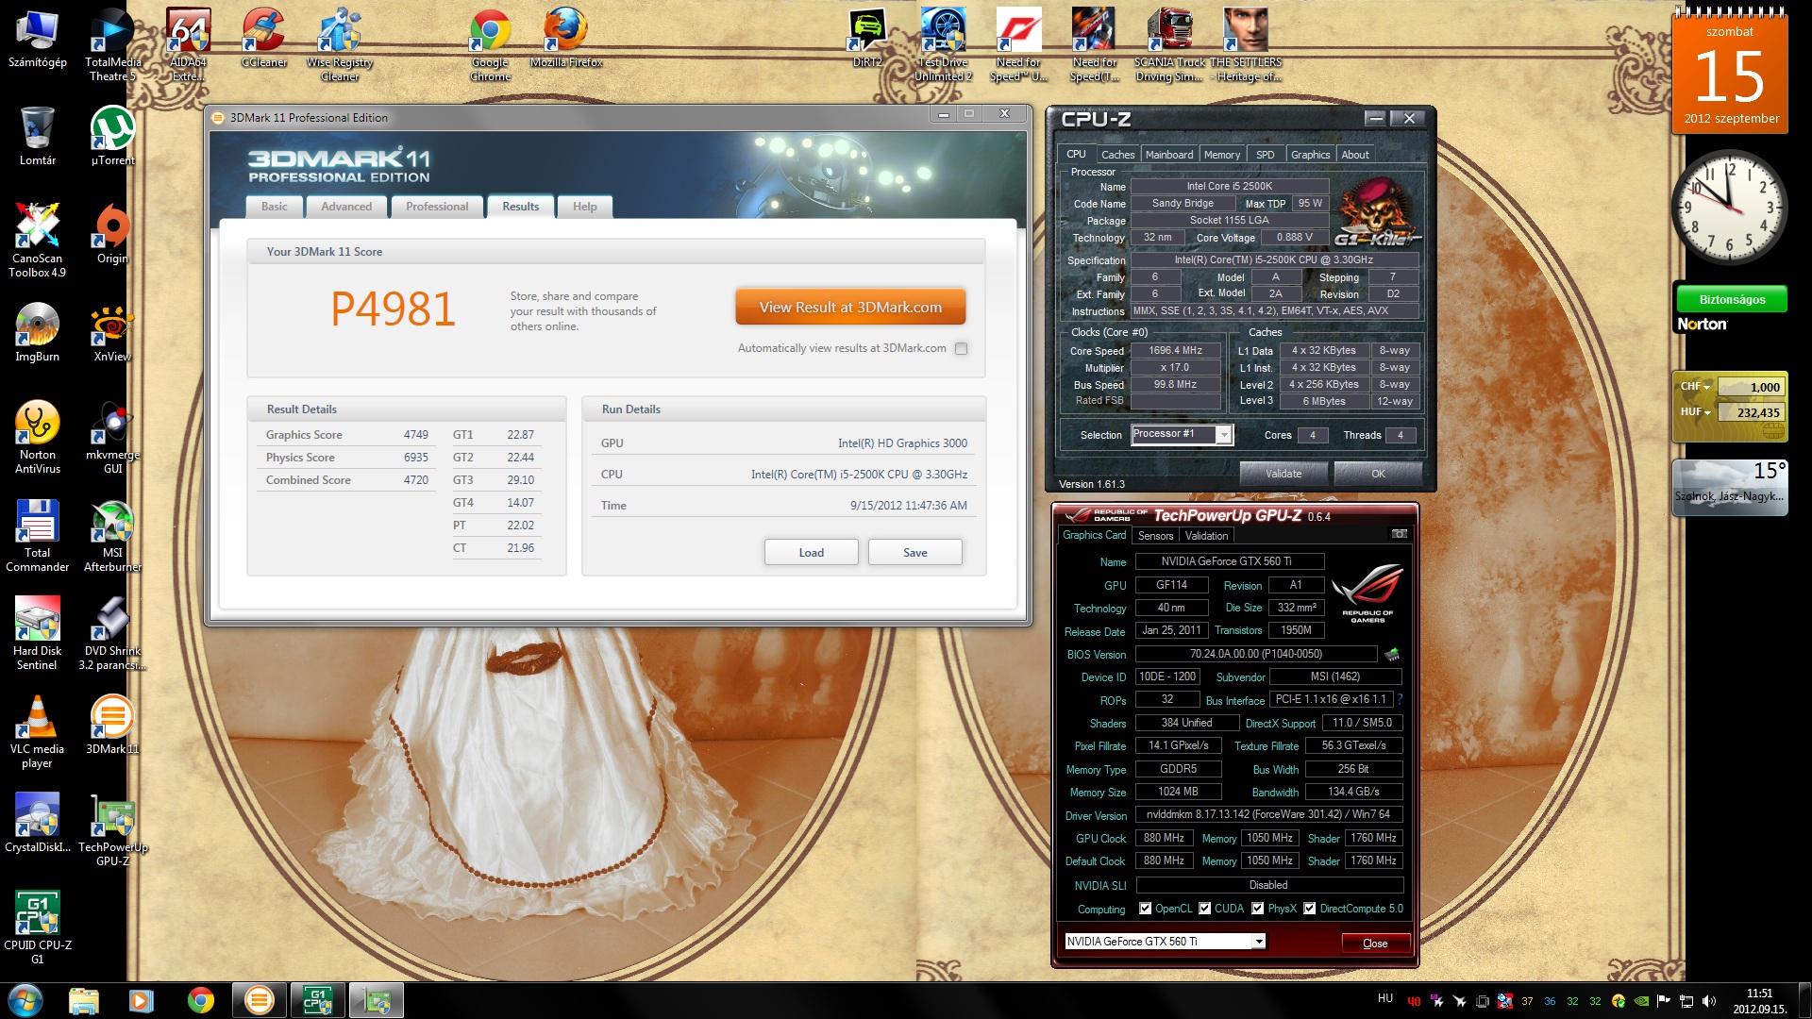The image size is (1812, 1019).
Task: Open the Lomtár recycle bin
Action: (38, 138)
